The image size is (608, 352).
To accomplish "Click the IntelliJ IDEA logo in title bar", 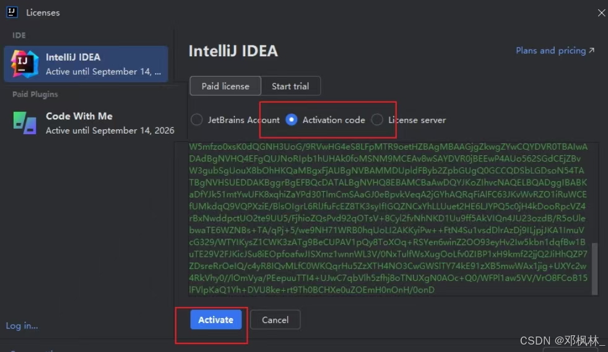I will [12, 12].
